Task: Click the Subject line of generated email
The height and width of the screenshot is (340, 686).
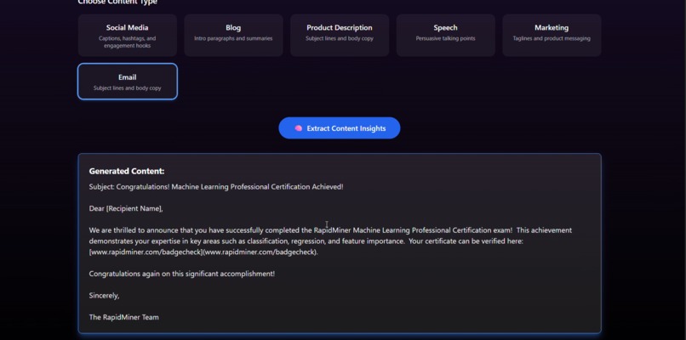Action: click(x=216, y=187)
